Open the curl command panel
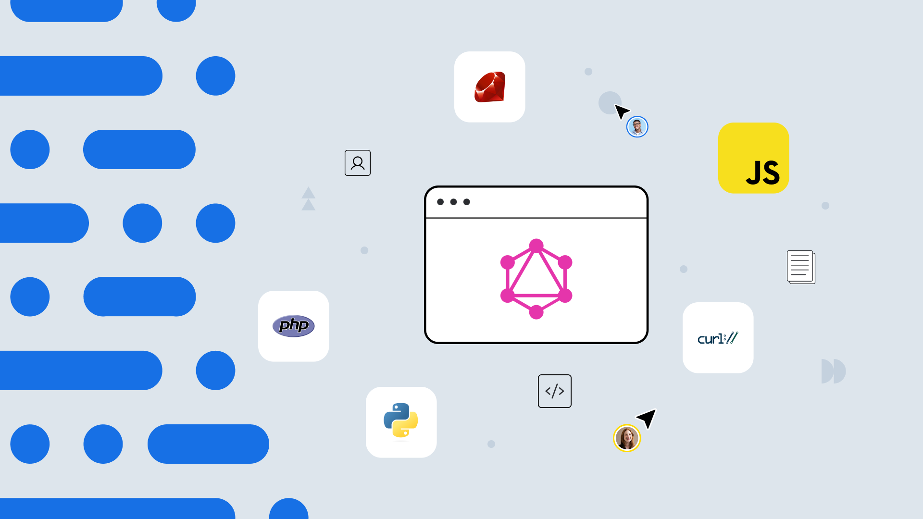 [x=718, y=337]
